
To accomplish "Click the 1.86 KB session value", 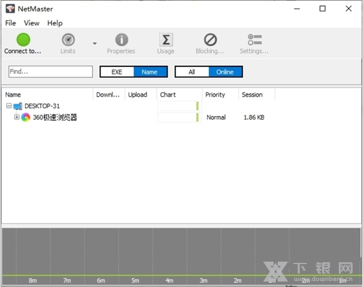I will [x=254, y=117].
